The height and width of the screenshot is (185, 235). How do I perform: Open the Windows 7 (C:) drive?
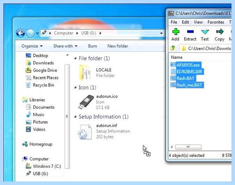pos(43,166)
